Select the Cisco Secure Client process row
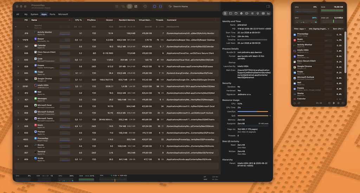Image resolution: width=360 pixels, height=193 pixels. pyautogui.click(x=117, y=53)
